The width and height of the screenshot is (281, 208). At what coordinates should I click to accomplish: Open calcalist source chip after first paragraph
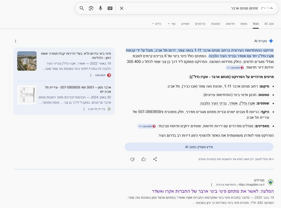click(x=235, y=68)
